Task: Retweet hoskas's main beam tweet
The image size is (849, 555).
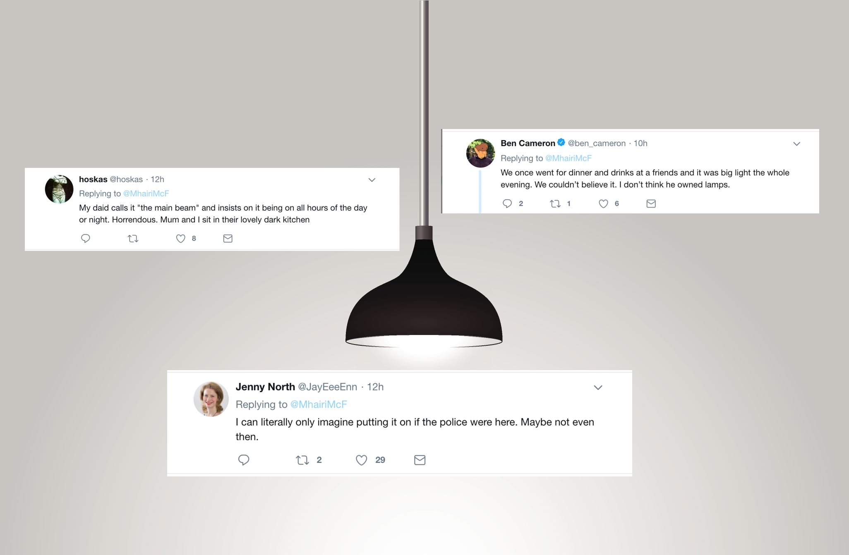Action: pyautogui.click(x=133, y=239)
